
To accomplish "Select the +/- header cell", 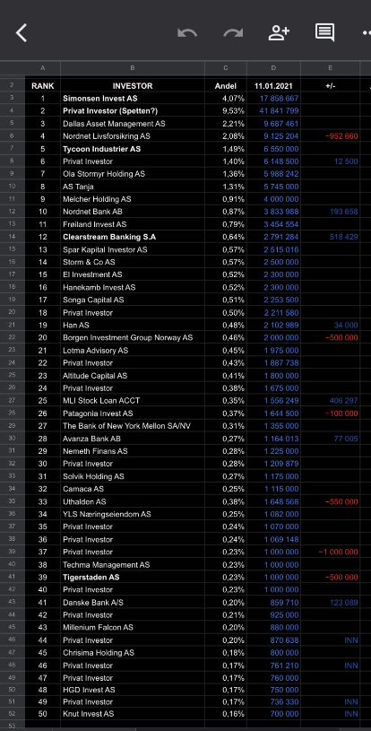I will click(x=331, y=86).
